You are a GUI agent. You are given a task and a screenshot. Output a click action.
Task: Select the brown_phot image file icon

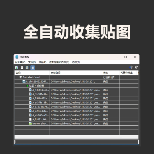click(x=30, y=124)
